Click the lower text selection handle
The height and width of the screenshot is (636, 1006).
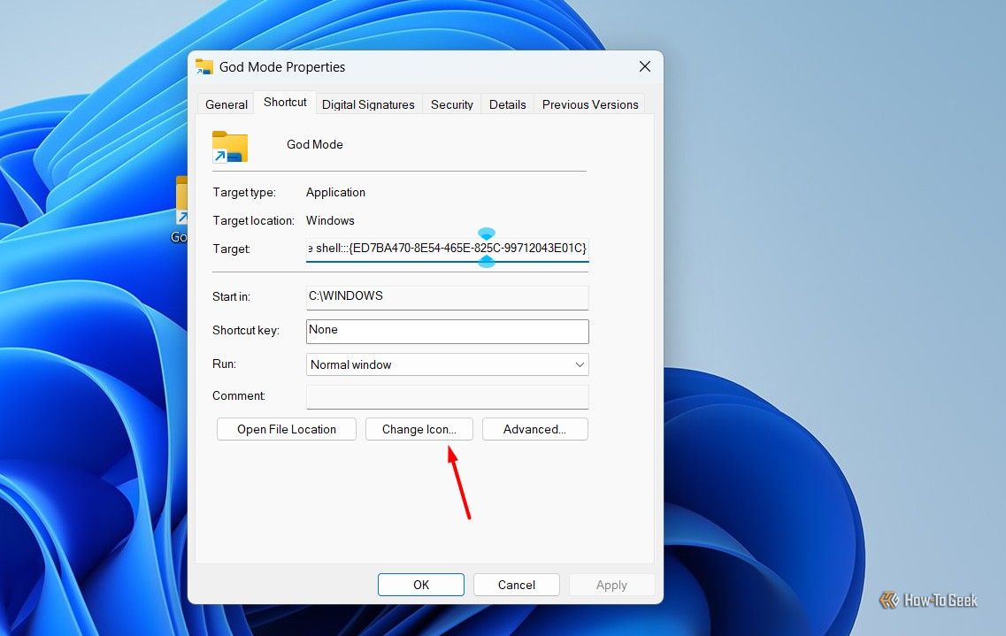point(487,262)
